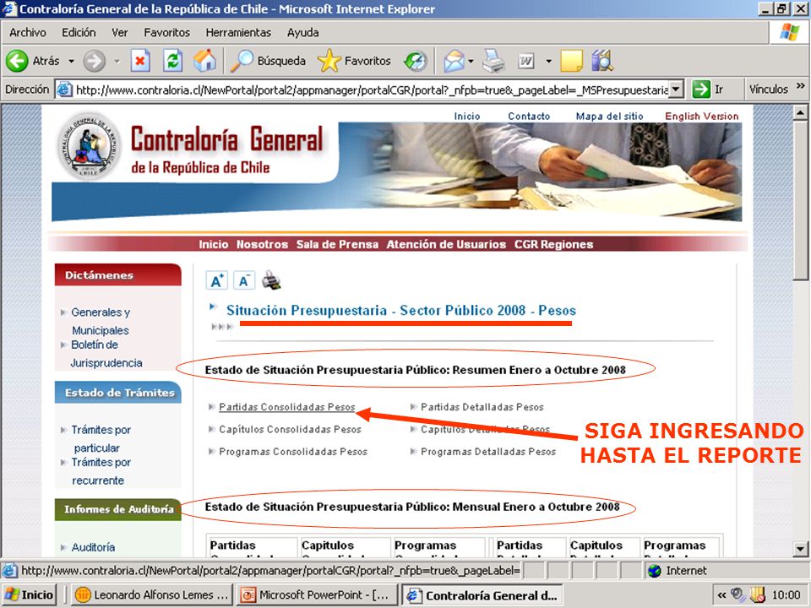Open the Edición menu
This screenshot has width=811, height=608.
coord(79,33)
